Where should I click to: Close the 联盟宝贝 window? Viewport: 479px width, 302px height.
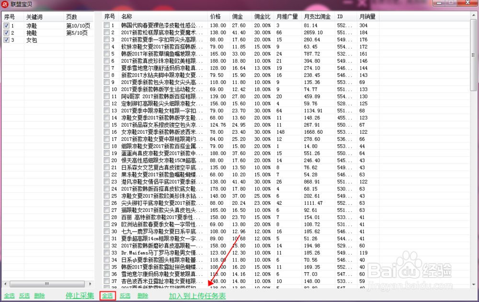(467, 3)
